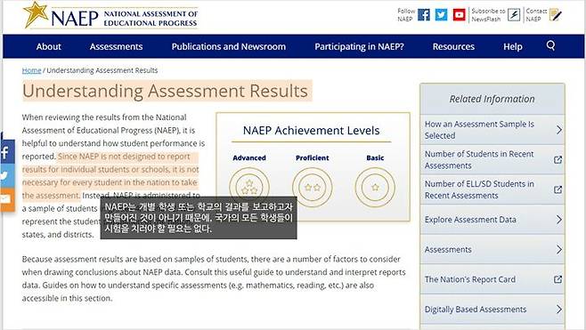Click the Proficient two-star medallion

pos(313,188)
